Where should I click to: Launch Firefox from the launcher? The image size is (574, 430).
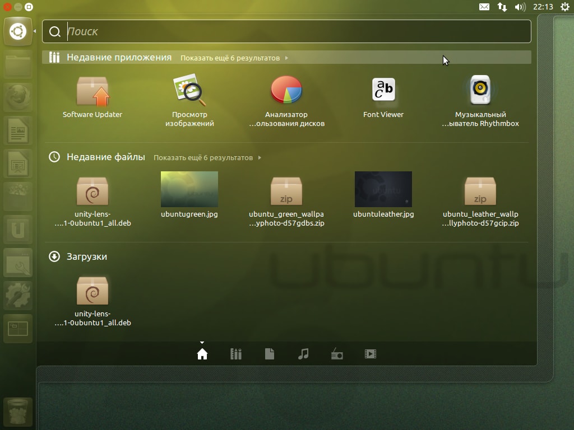tap(18, 97)
